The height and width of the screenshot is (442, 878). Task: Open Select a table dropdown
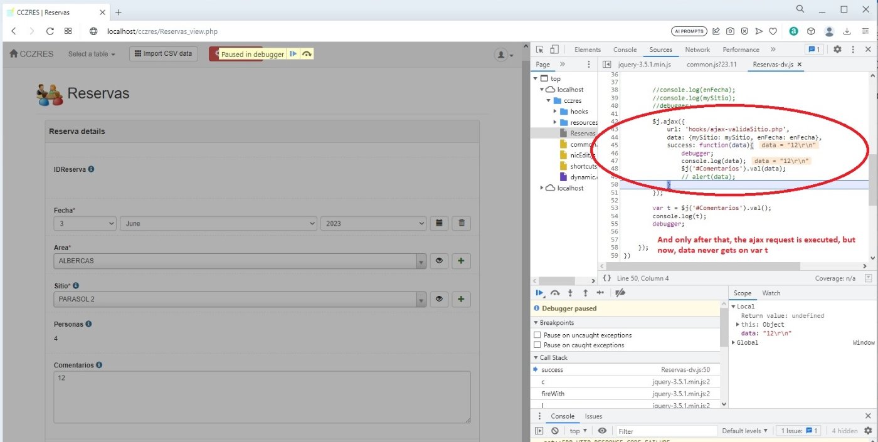point(92,54)
